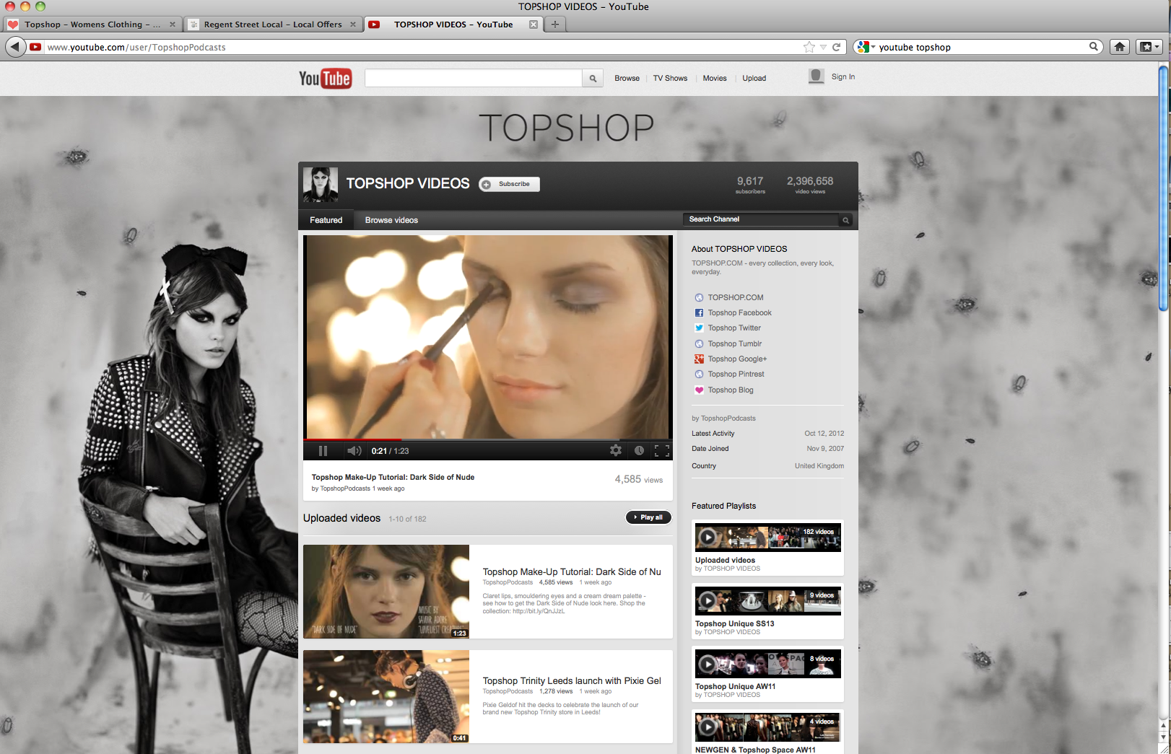Open the bookmarks toolbar menu button

point(1149,47)
